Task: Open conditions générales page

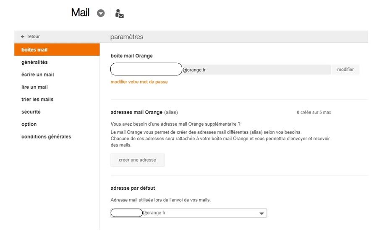Action: [x=46, y=137]
